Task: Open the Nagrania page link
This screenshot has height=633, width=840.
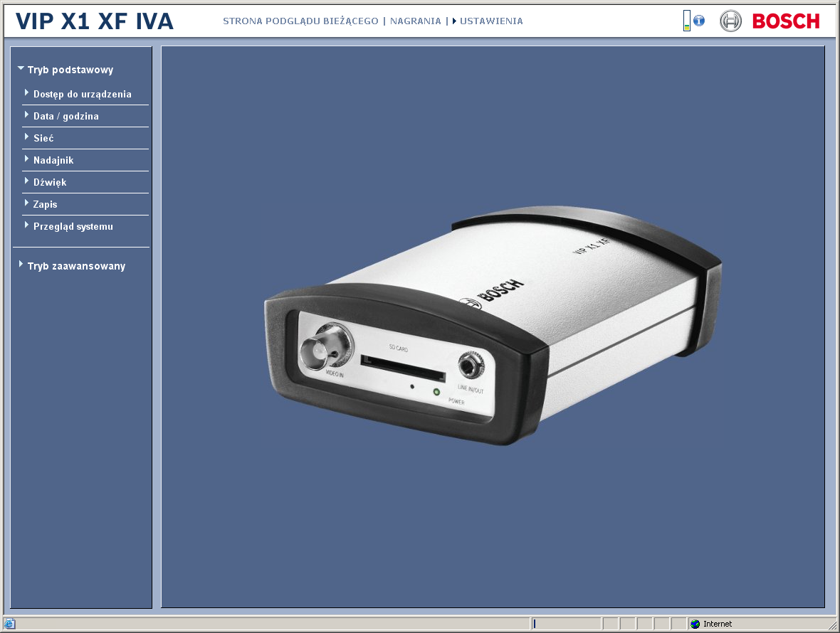Action: point(415,21)
